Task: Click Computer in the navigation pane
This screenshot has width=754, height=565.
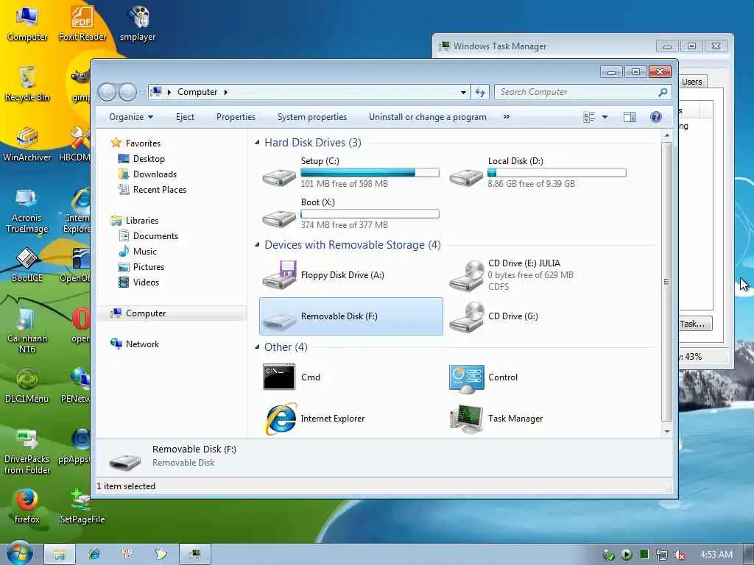Action: click(146, 313)
